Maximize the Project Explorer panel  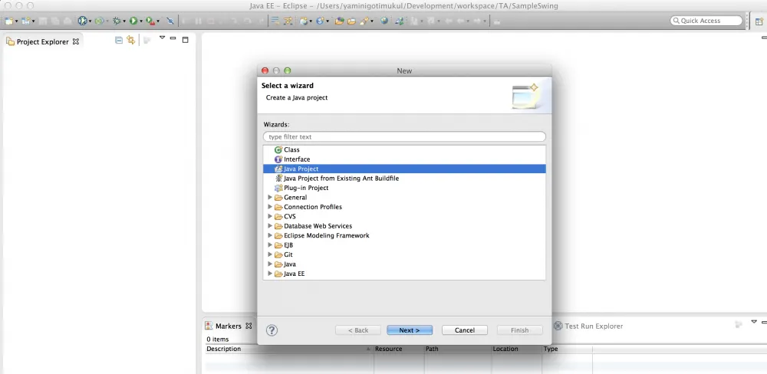coord(185,39)
